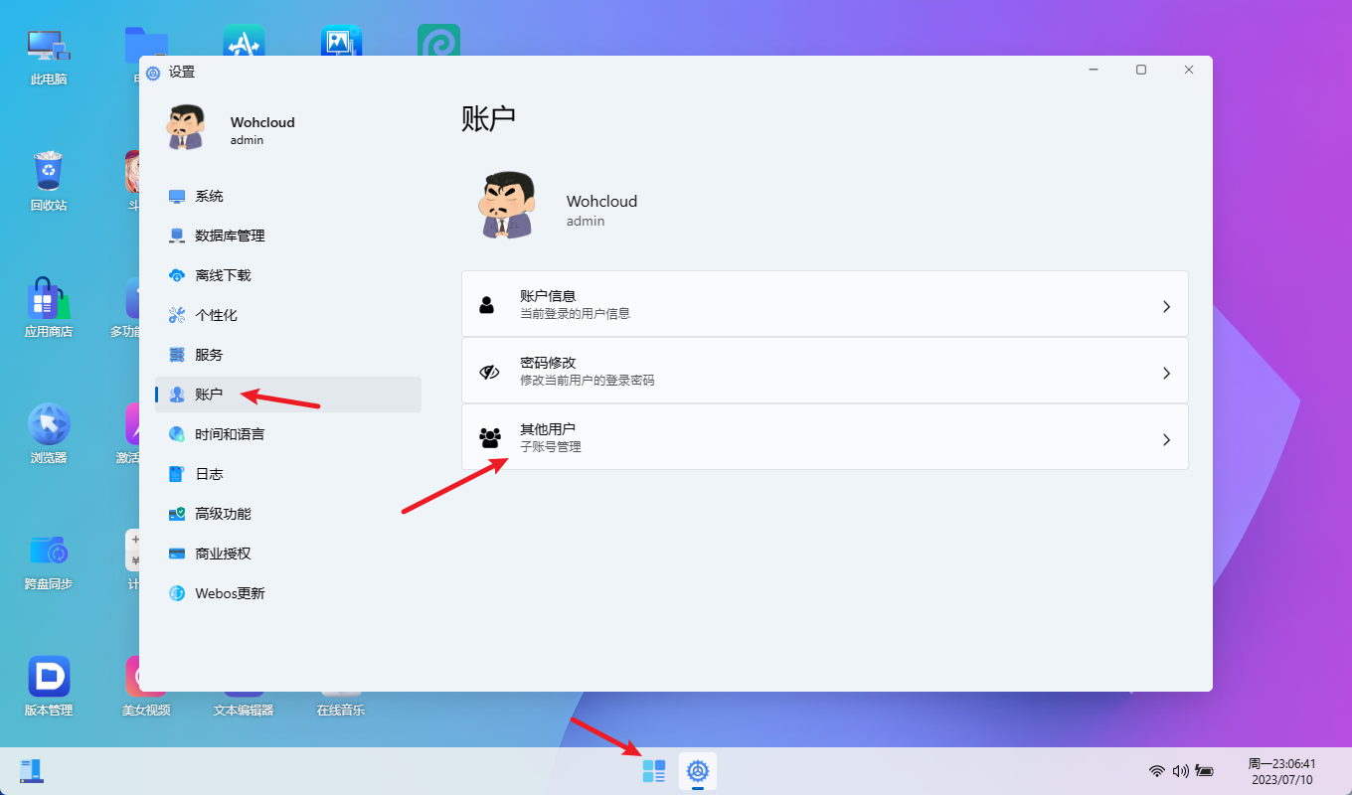Open 高级功能 advanced features

tap(223, 514)
